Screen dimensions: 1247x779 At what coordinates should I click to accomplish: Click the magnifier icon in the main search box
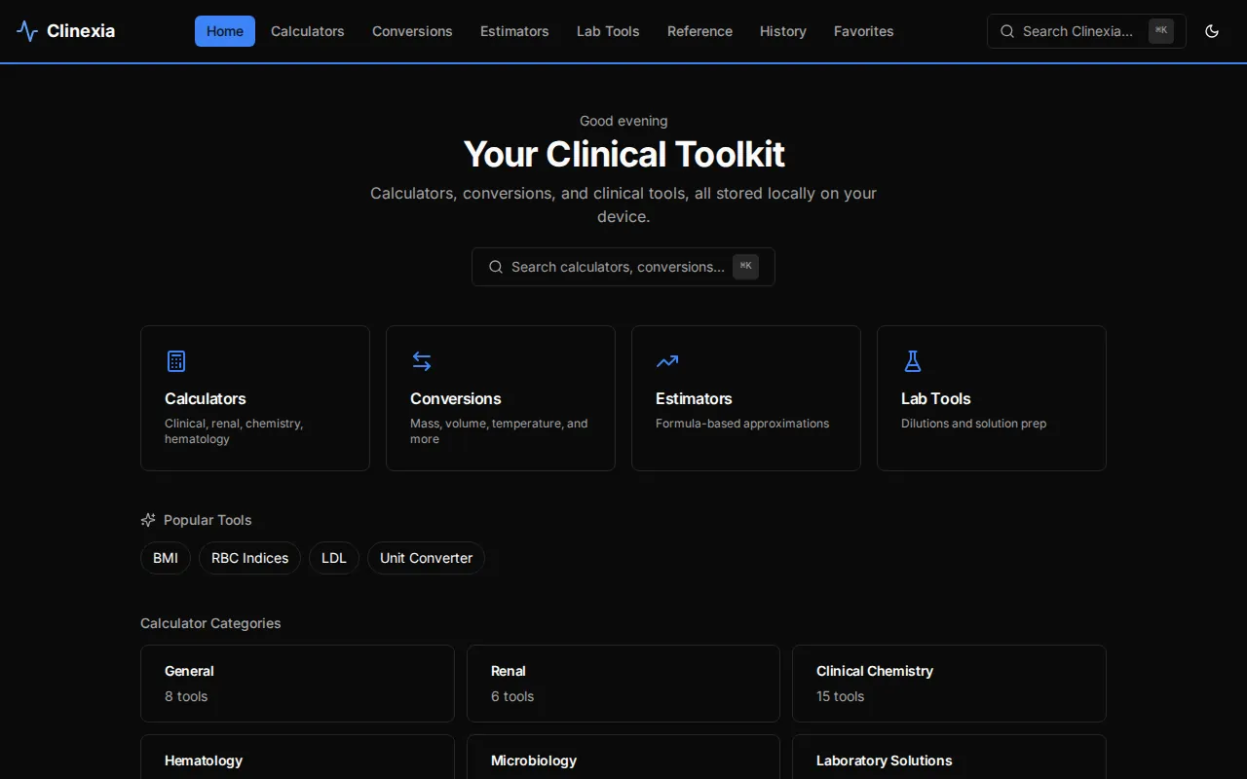click(x=496, y=267)
